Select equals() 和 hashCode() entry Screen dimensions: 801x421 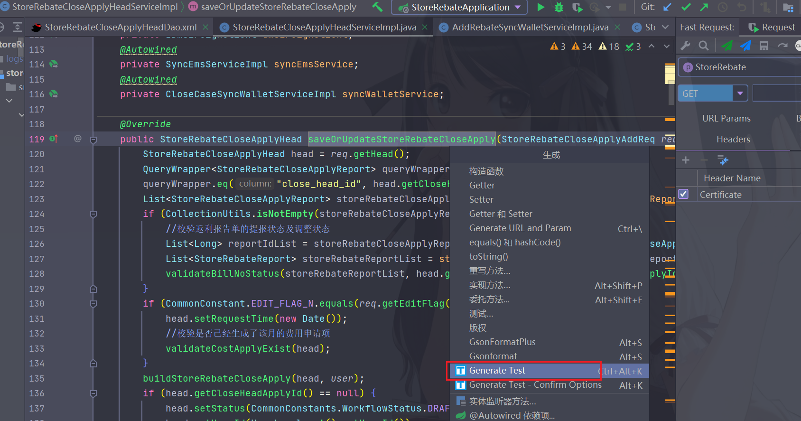(x=549, y=242)
